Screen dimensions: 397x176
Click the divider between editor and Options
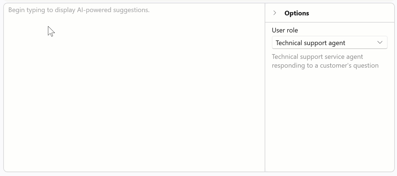(x=265, y=96)
